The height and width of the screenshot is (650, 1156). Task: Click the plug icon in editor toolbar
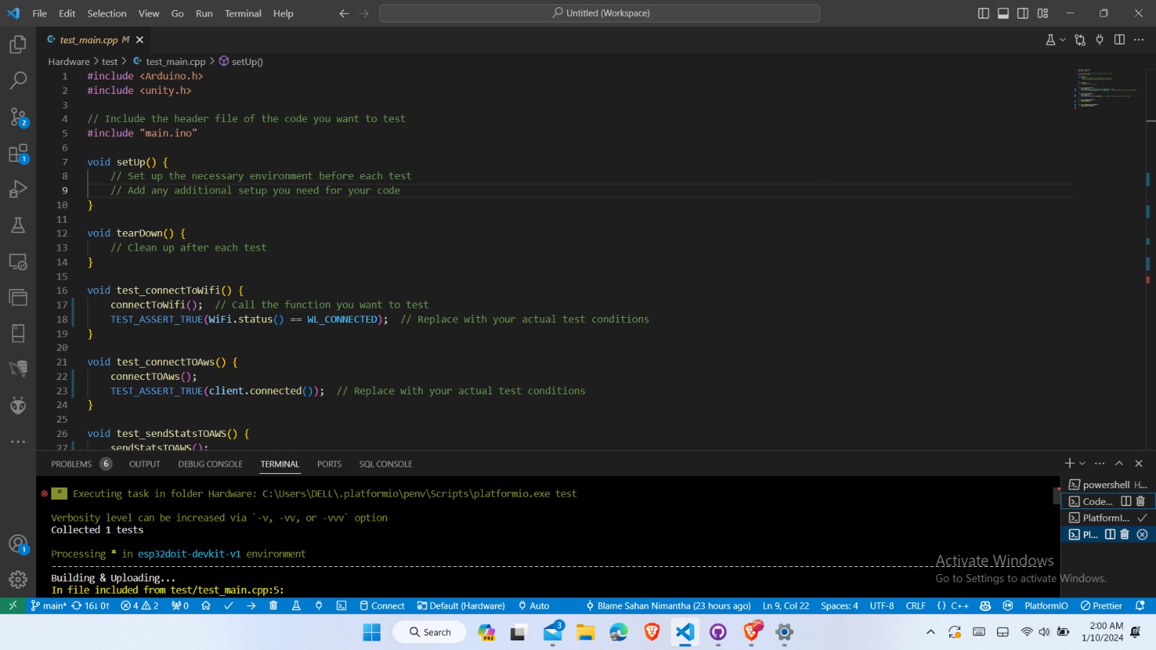1100,40
